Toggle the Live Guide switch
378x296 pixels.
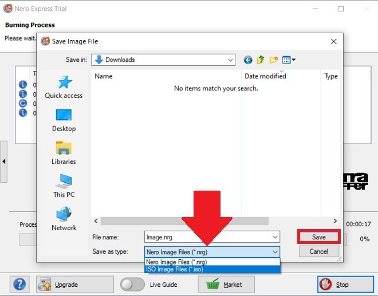pyautogui.click(x=132, y=285)
